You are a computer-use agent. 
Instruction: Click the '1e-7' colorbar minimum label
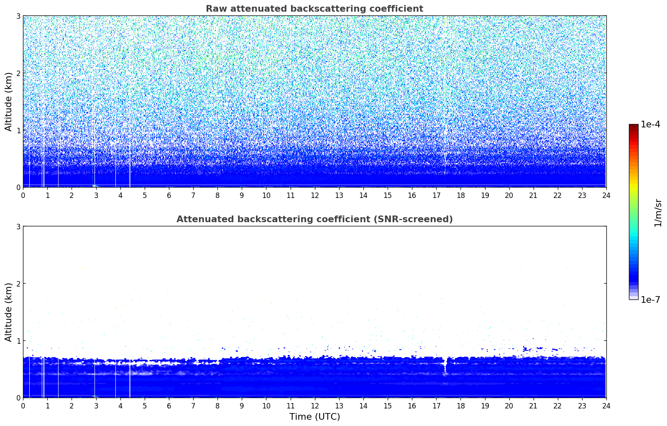pyautogui.click(x=650, y=300)
